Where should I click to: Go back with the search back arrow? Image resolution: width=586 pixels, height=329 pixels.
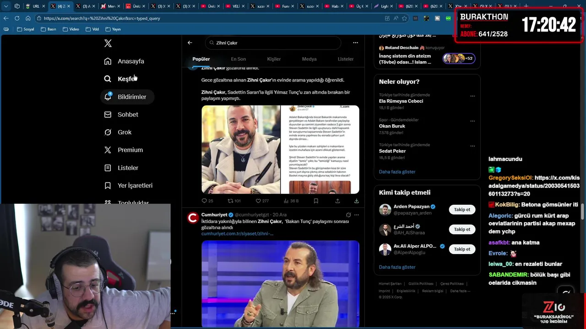[x=190, y=42]
